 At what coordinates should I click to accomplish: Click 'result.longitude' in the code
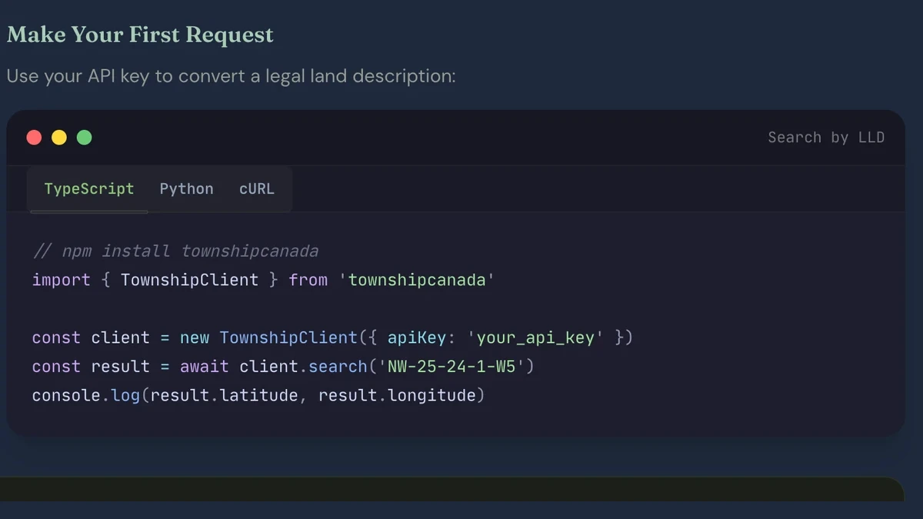[x=397, y=396]
